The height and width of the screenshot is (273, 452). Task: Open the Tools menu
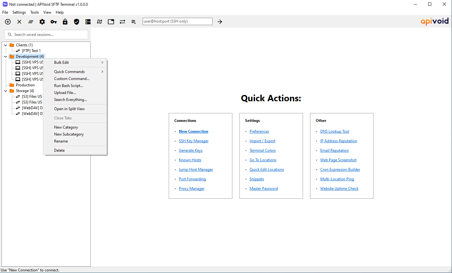tap(35, 12)
